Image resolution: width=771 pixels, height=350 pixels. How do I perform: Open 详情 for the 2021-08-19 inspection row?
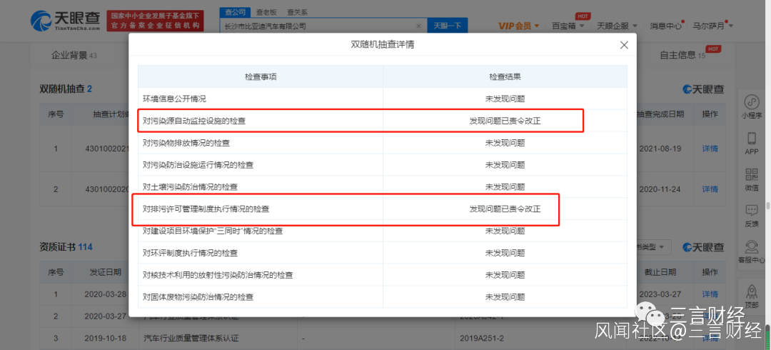pos(710,148)
